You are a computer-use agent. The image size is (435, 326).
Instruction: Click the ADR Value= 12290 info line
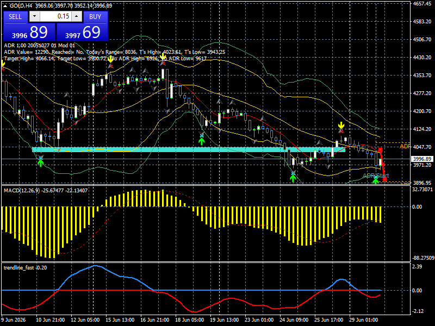(x=114, y=52)
